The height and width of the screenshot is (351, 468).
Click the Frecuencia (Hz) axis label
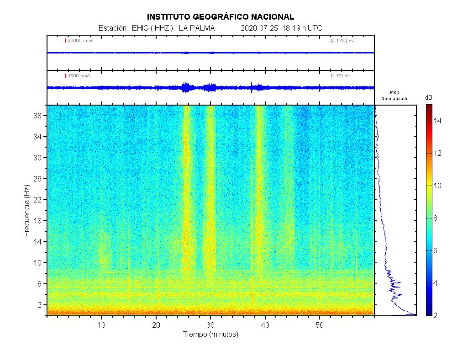point(27,211)
